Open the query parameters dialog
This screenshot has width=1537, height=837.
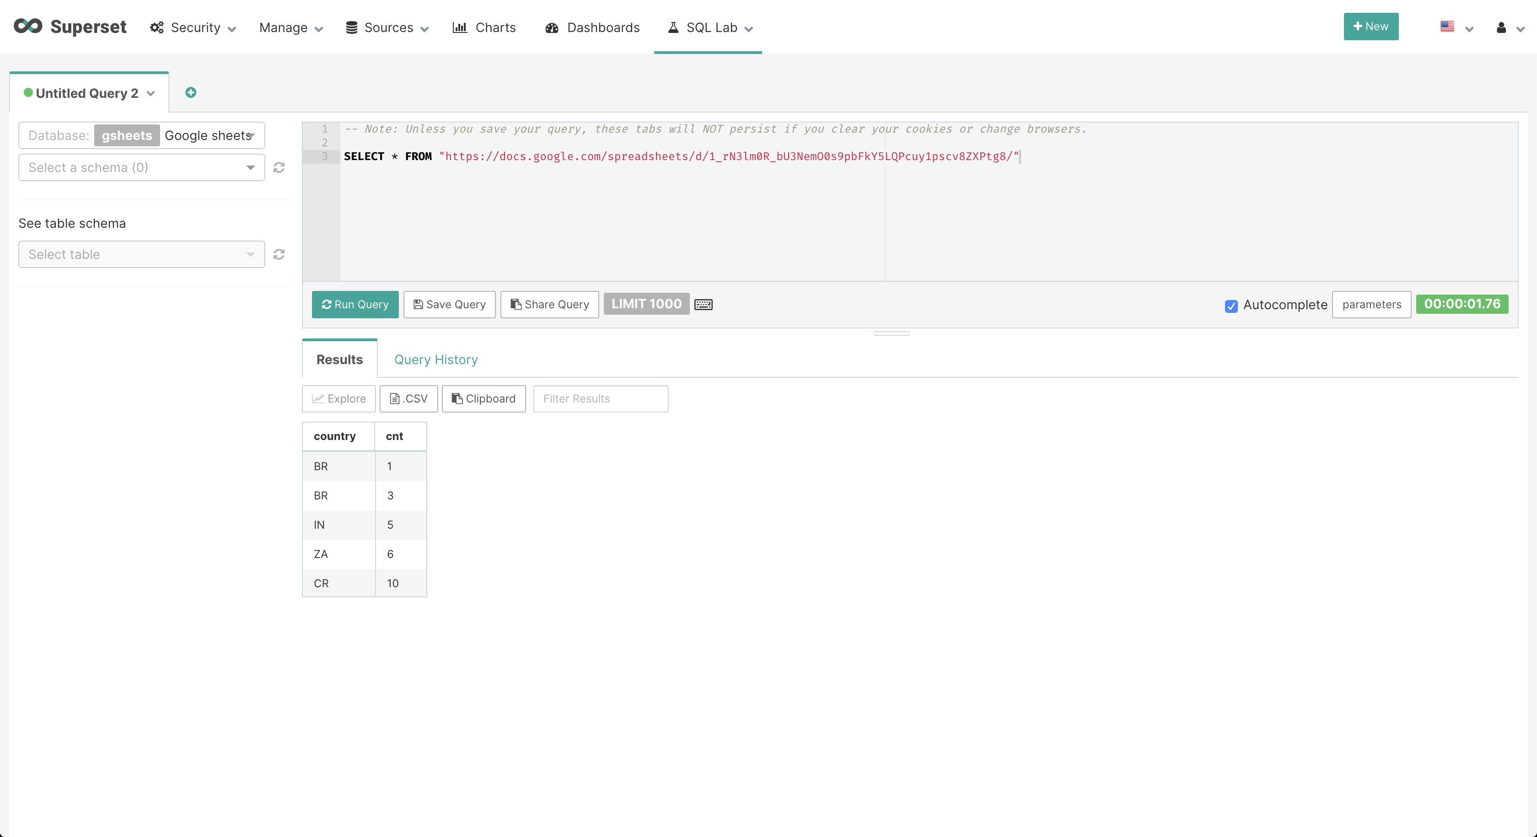click(1372, 304)
